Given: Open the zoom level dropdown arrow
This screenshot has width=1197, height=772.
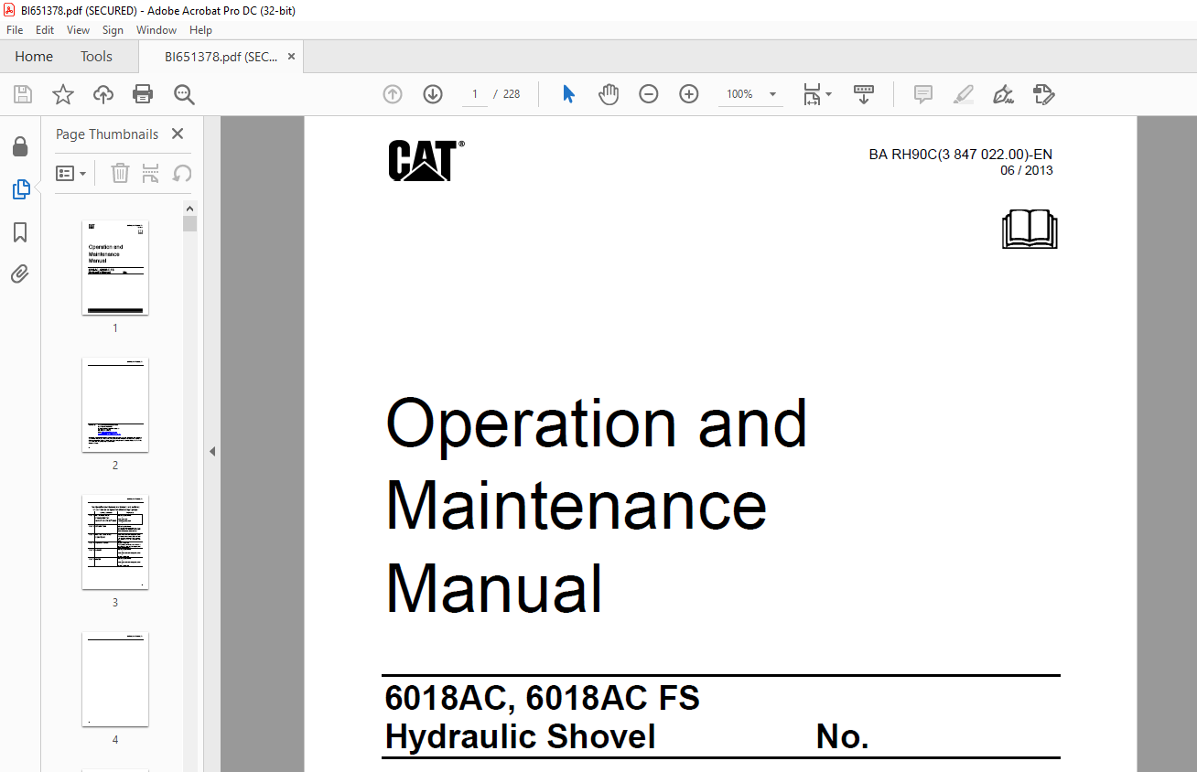Looking at the screenshot, I should pyautogui.click(x=773, y=94).
